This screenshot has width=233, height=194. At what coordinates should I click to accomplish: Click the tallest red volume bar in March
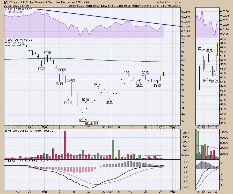[65, 145]
